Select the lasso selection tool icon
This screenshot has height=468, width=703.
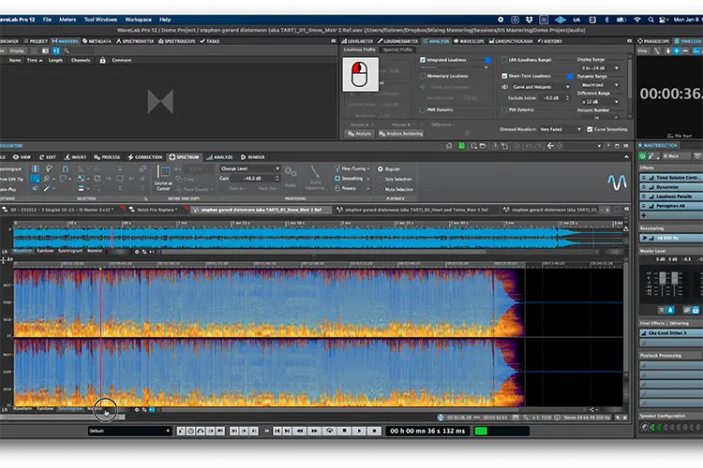49,168
